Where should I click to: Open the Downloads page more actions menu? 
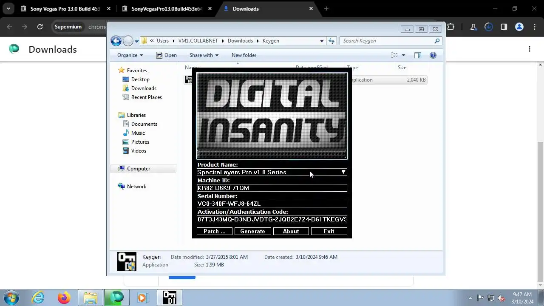530,49
